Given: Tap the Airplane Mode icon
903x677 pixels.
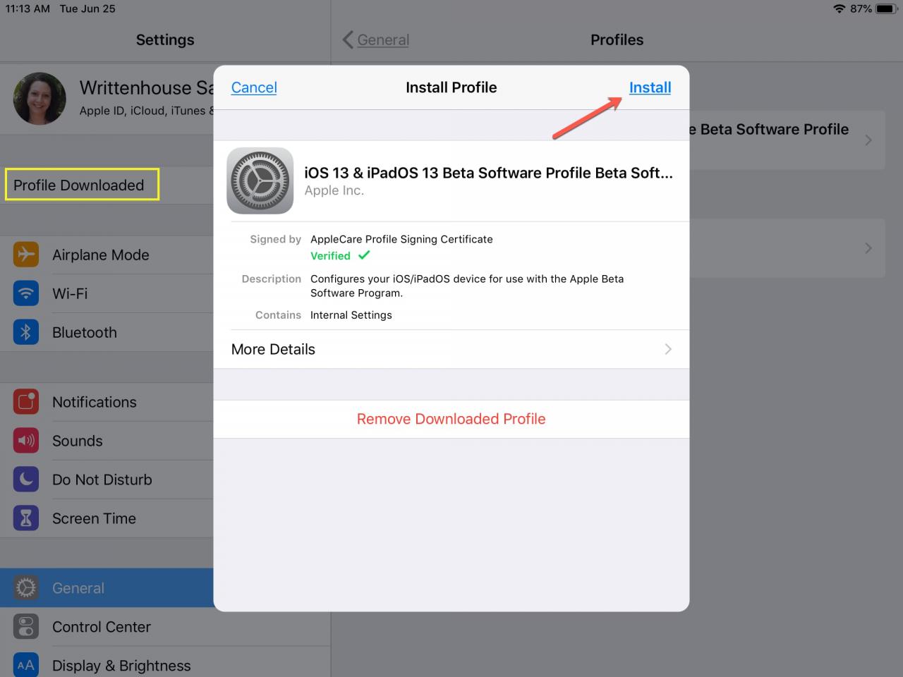Looking at the screenshot, I should coord(26,255).
